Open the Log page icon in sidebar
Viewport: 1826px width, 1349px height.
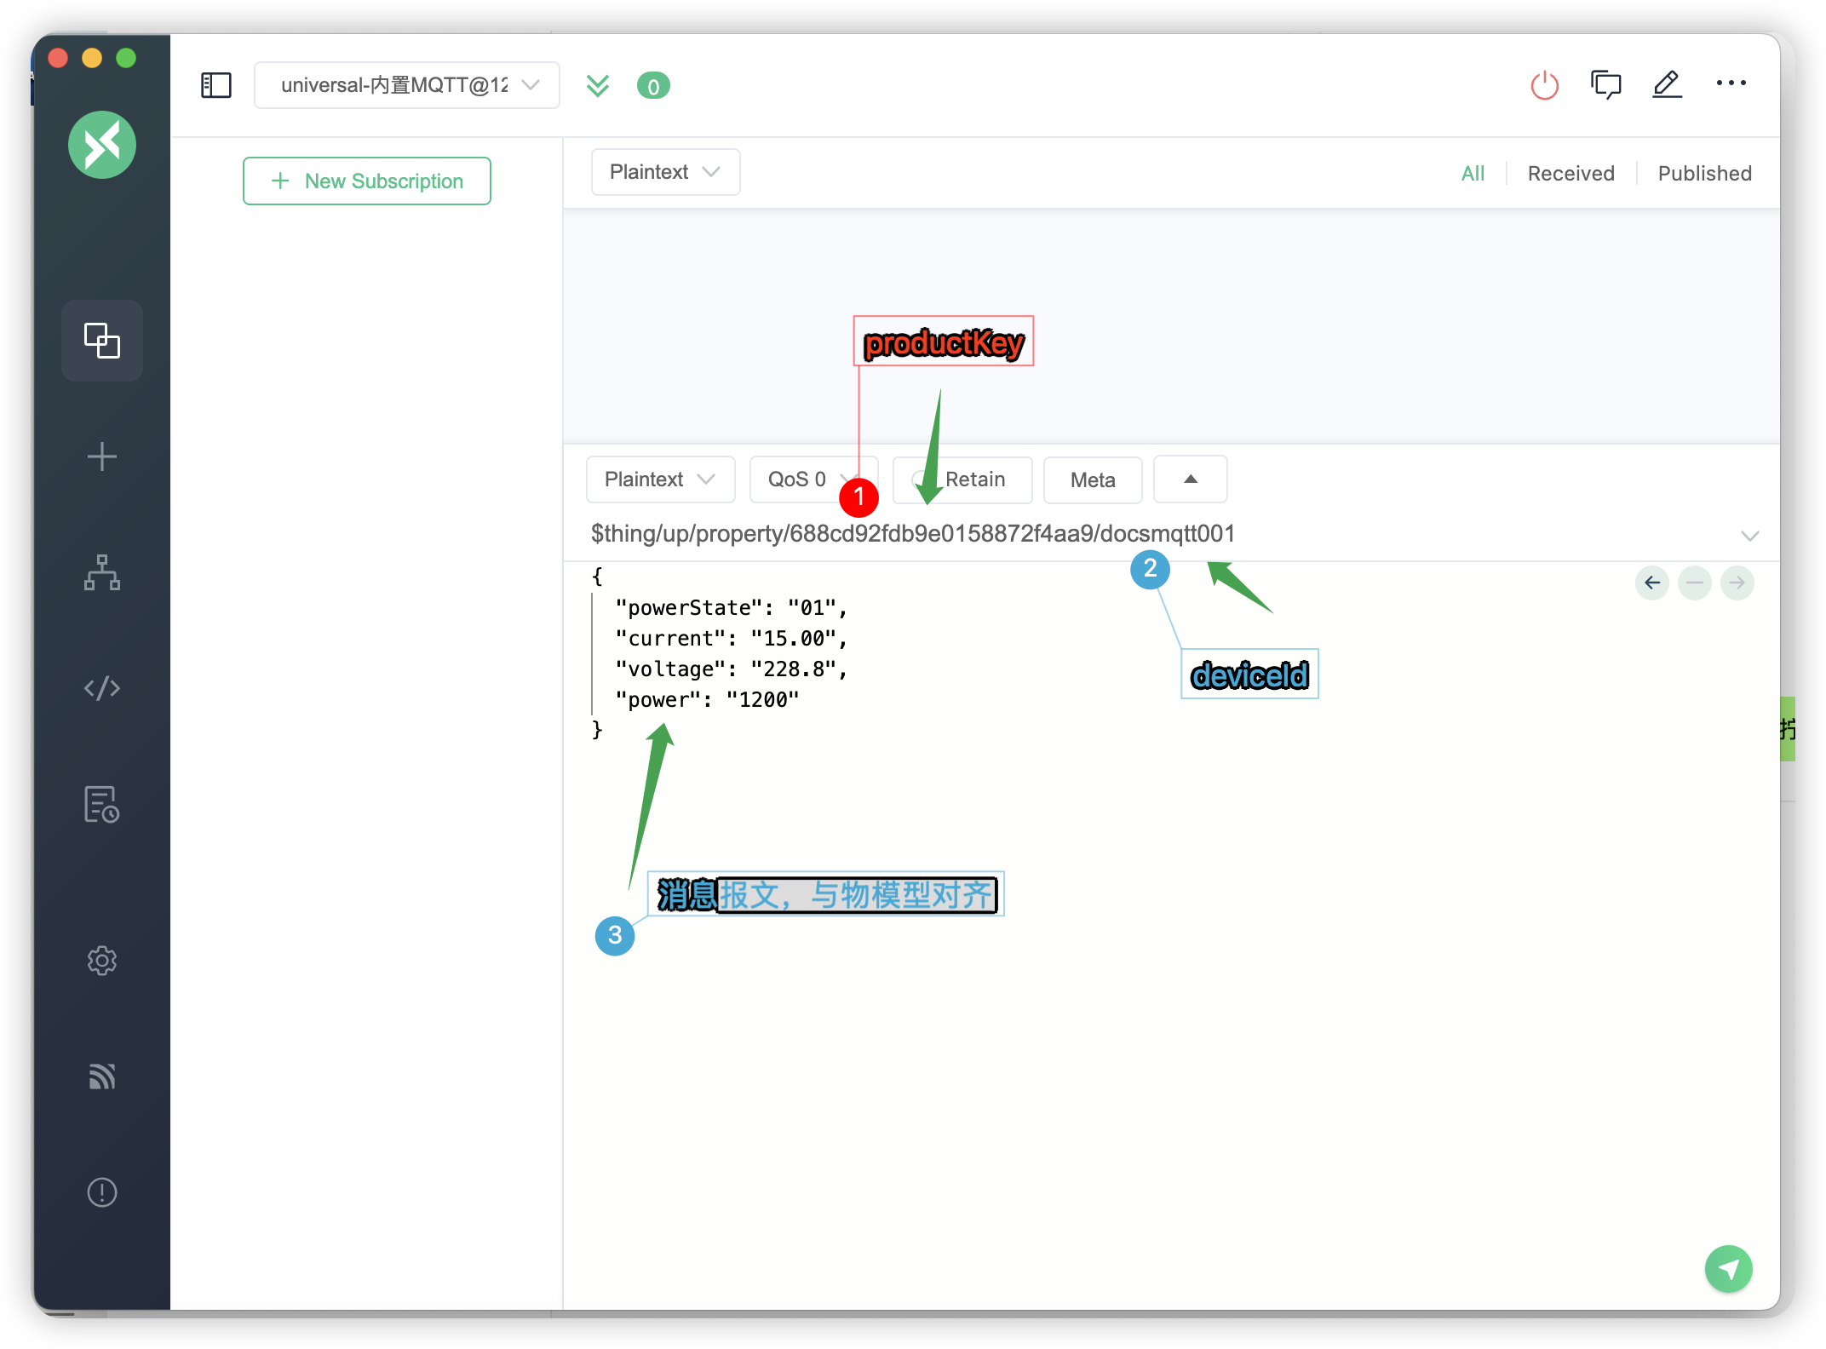[x=102, y=804]
